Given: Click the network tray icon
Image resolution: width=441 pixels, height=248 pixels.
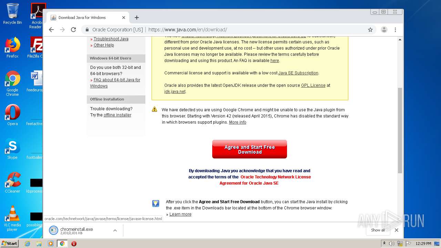Looking at the screenshot, I should 400,244.
